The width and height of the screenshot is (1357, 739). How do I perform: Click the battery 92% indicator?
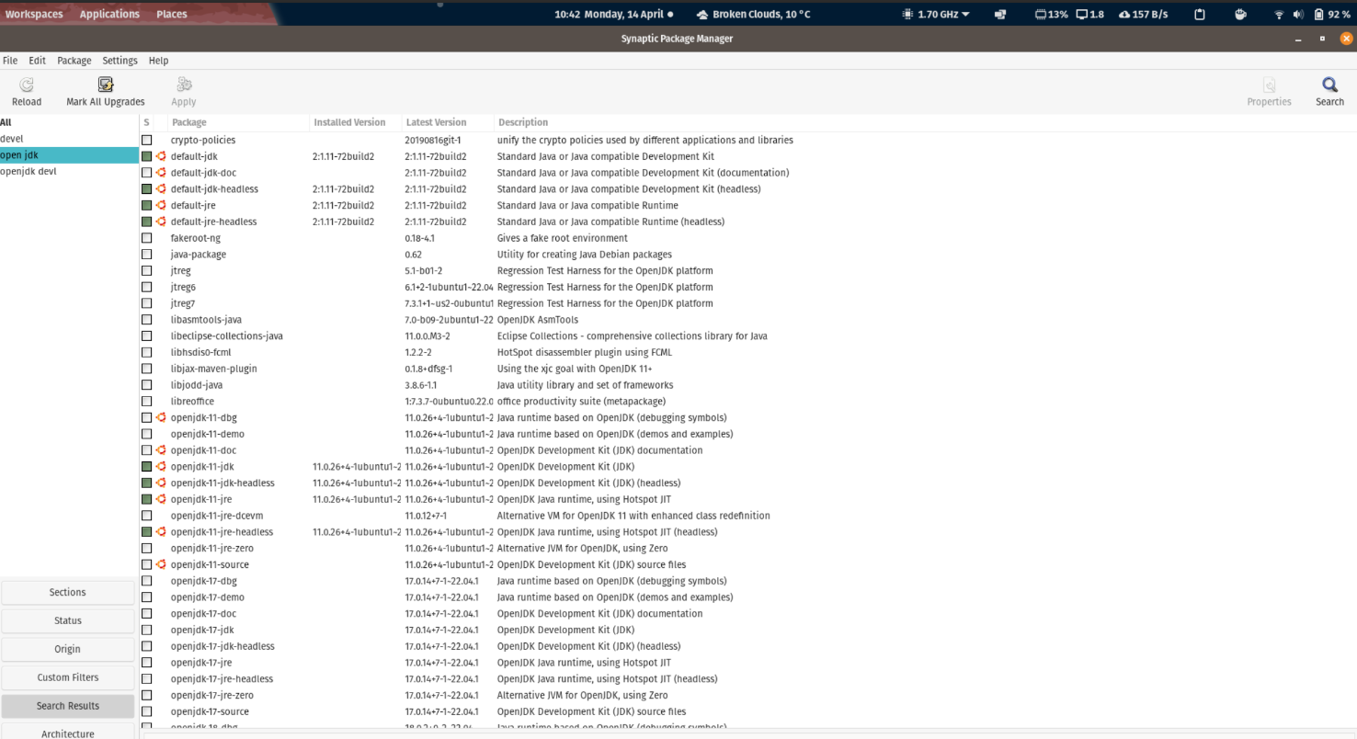(1332, 15)
